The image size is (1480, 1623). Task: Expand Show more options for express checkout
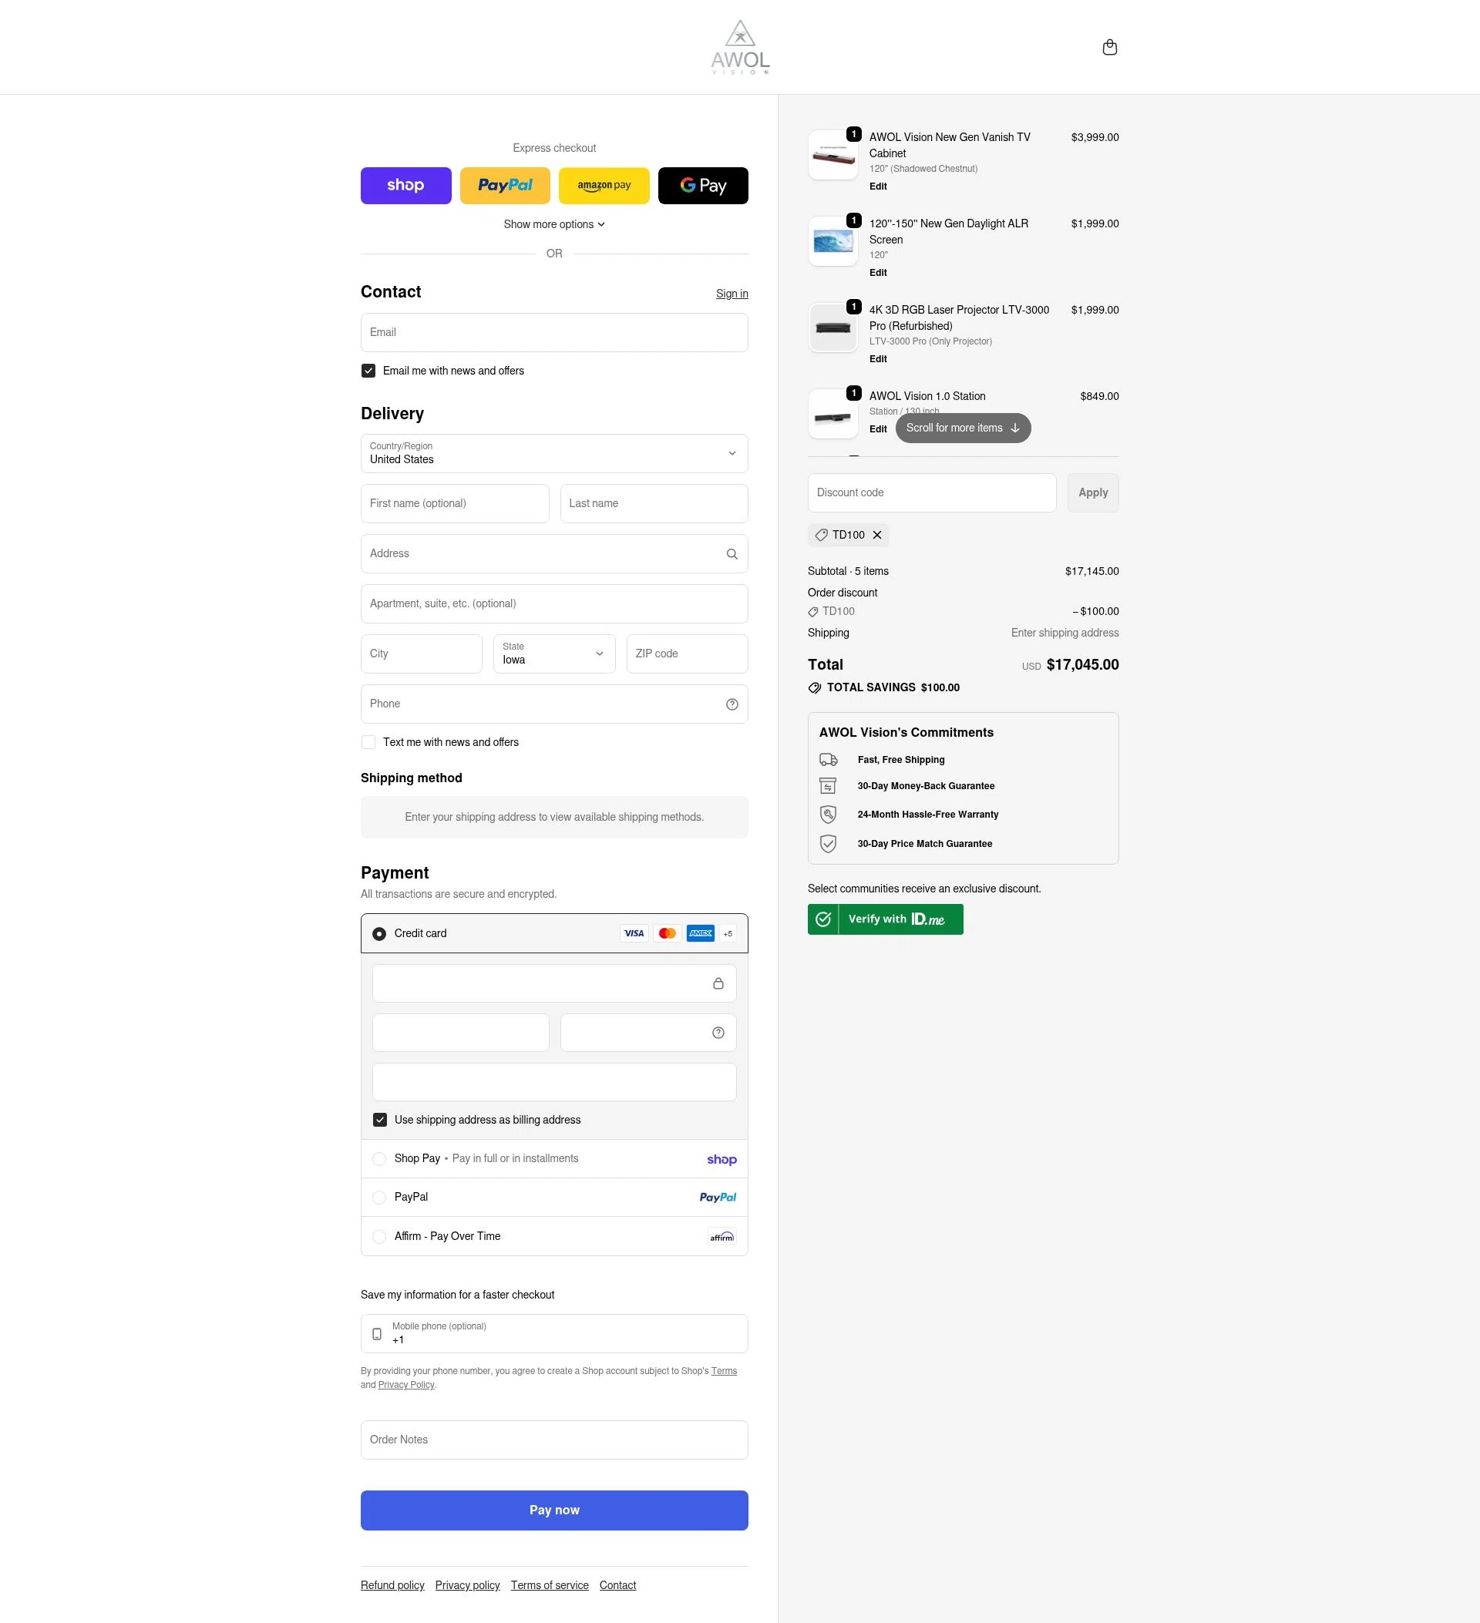click(x=554, y=224)
